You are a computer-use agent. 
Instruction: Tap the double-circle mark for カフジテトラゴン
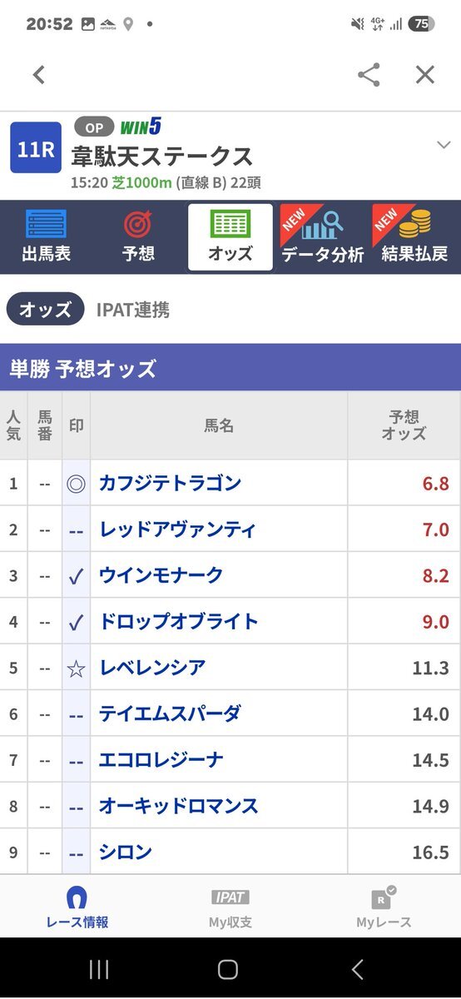(76, 483)
